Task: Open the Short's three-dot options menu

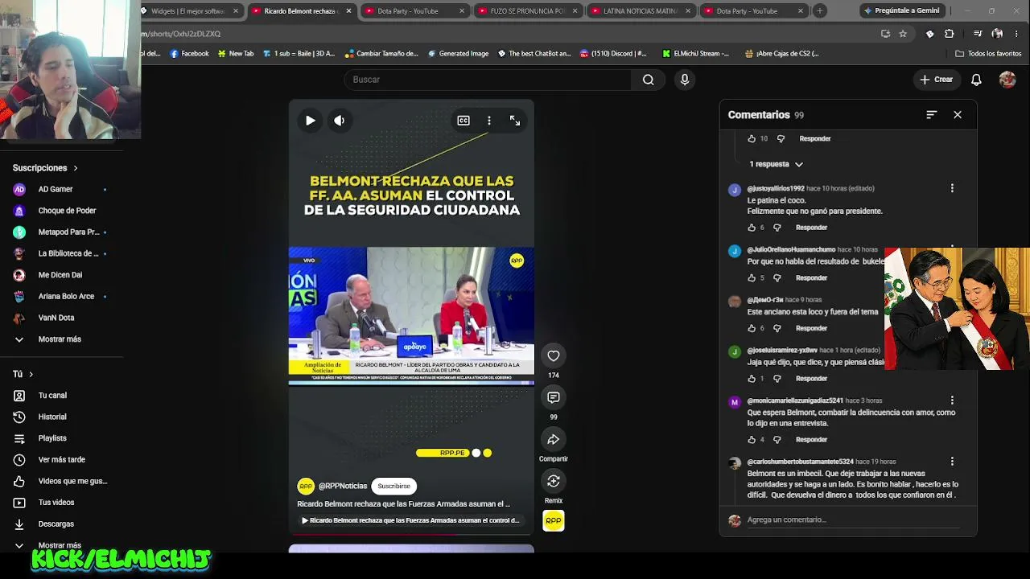Action: click(x=489, y=121)
